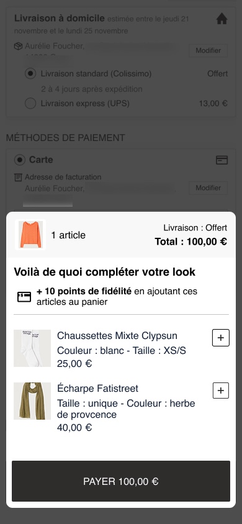Image resolution: width=242 pixels, height=524 pixels.
Task: Click Modifier for the billing address
Action: pyautogui.click(x=208, y=188)
